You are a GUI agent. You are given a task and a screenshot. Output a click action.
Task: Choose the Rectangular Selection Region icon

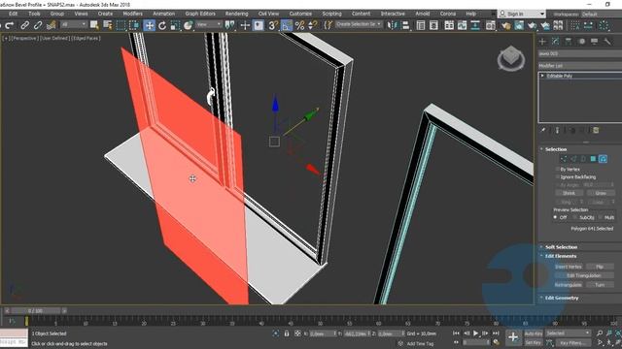click(x=121, y=25)
